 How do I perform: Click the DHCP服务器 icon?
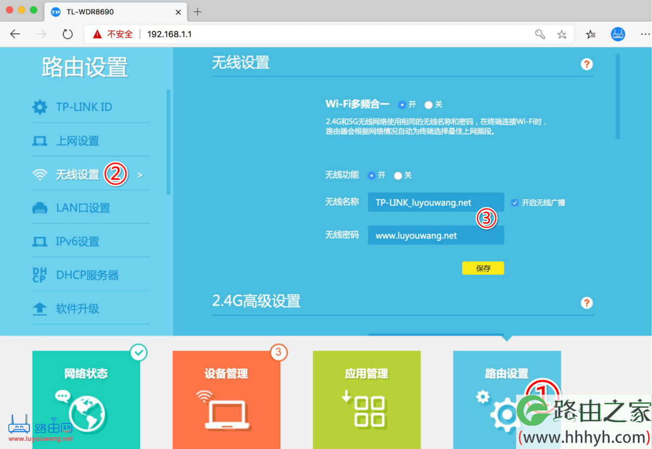40,275
